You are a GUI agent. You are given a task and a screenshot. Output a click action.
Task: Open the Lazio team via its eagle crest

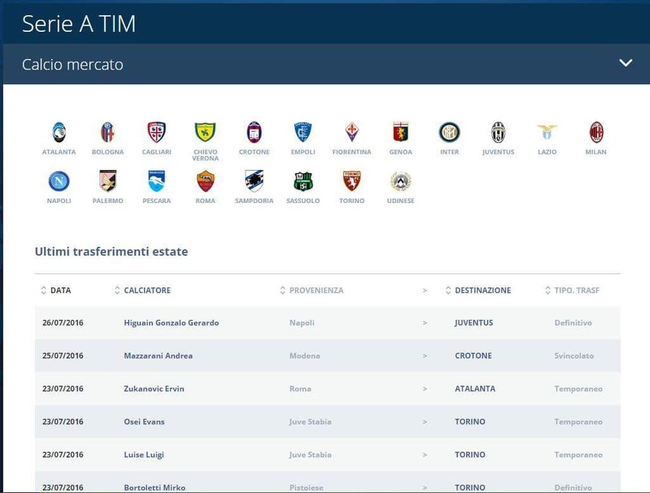point(547,131)
